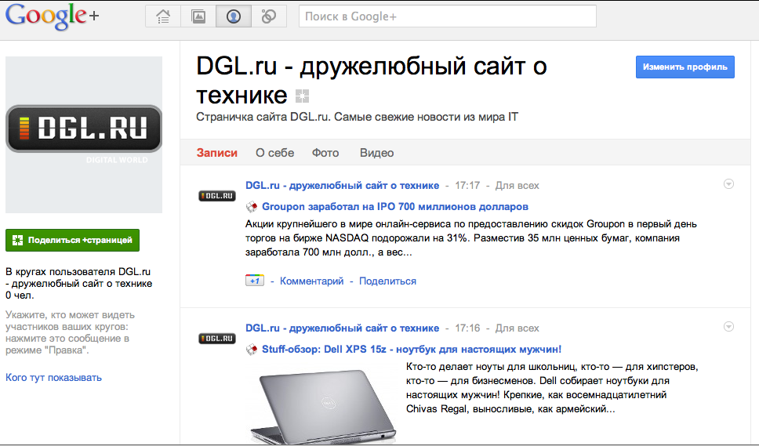Open the Photos icon in top bar

pos(198,16)
